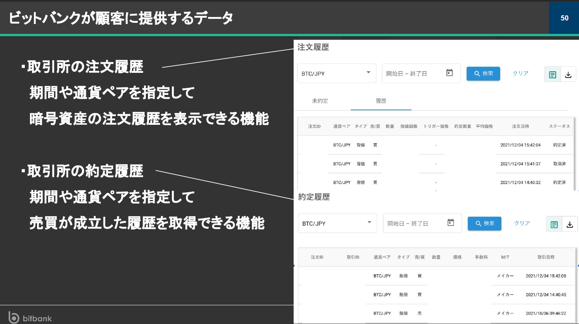
Task: Switch to the 未約定 tab
Action: pos(320,101)
